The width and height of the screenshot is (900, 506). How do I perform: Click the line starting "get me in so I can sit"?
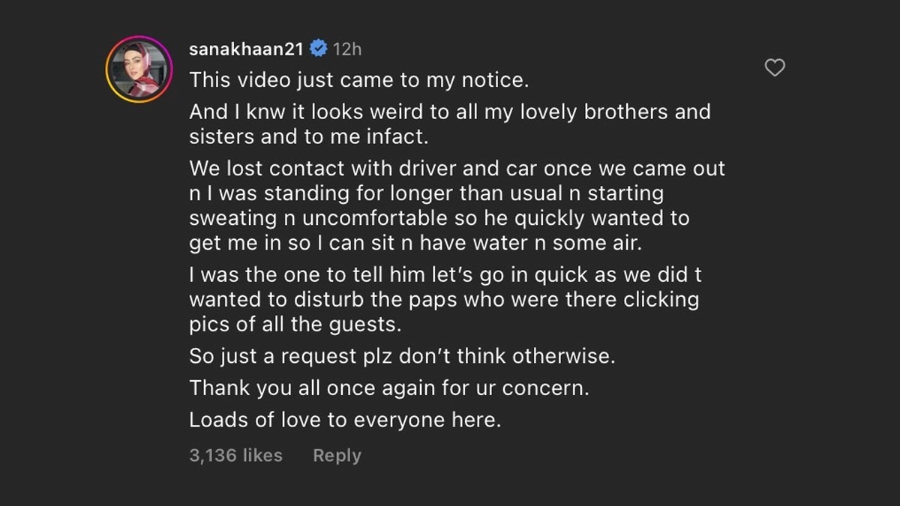coord(422,243)
